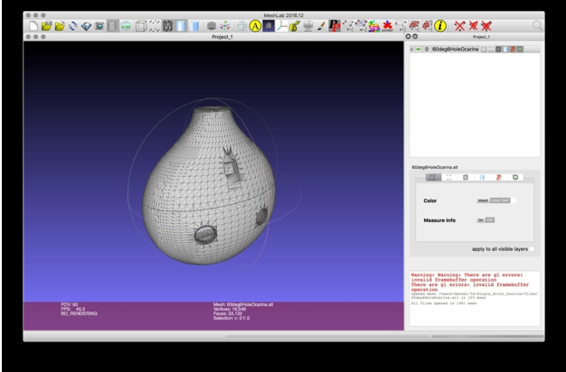Select the points render mode icon
Image resolution: width=566 pixels, height=372 pixels.
point(156,27)
